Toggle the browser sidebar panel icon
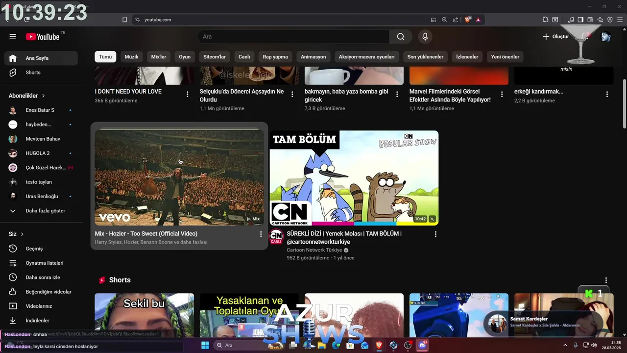 point(580,20)
